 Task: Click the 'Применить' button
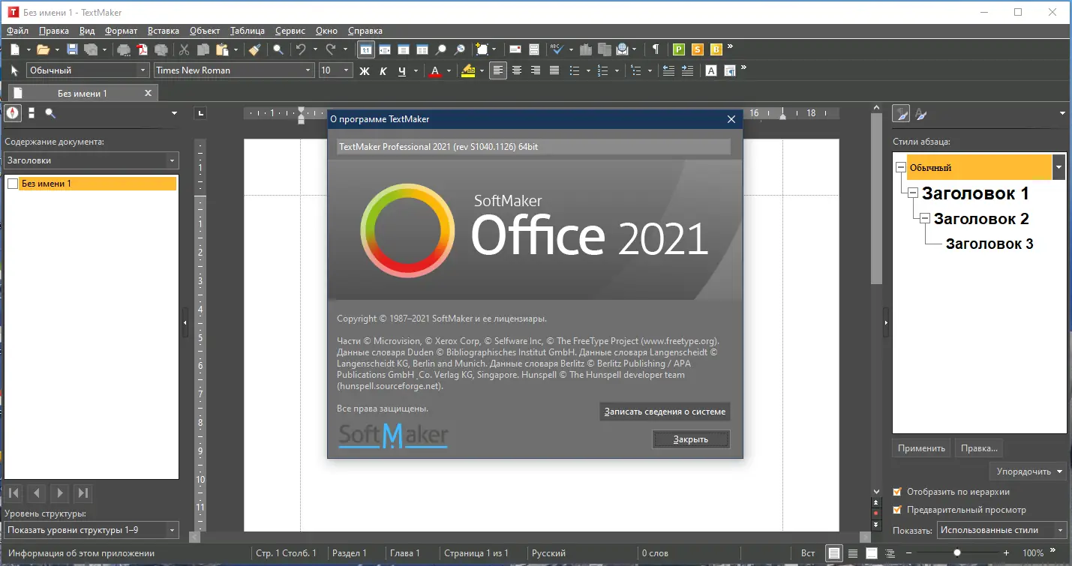(921, 448)
